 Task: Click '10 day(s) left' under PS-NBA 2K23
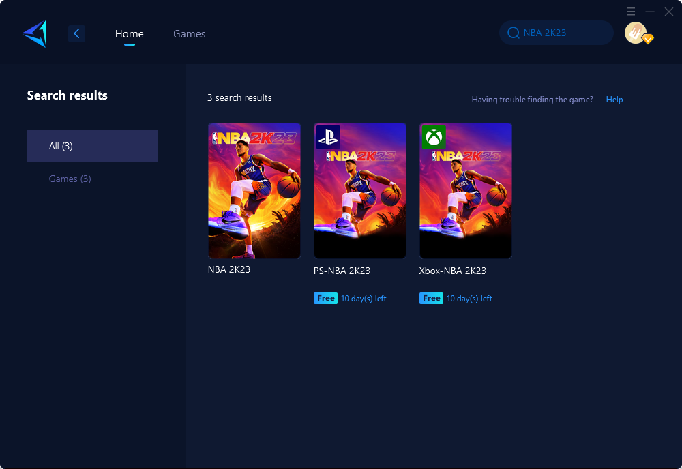point(364,299)
